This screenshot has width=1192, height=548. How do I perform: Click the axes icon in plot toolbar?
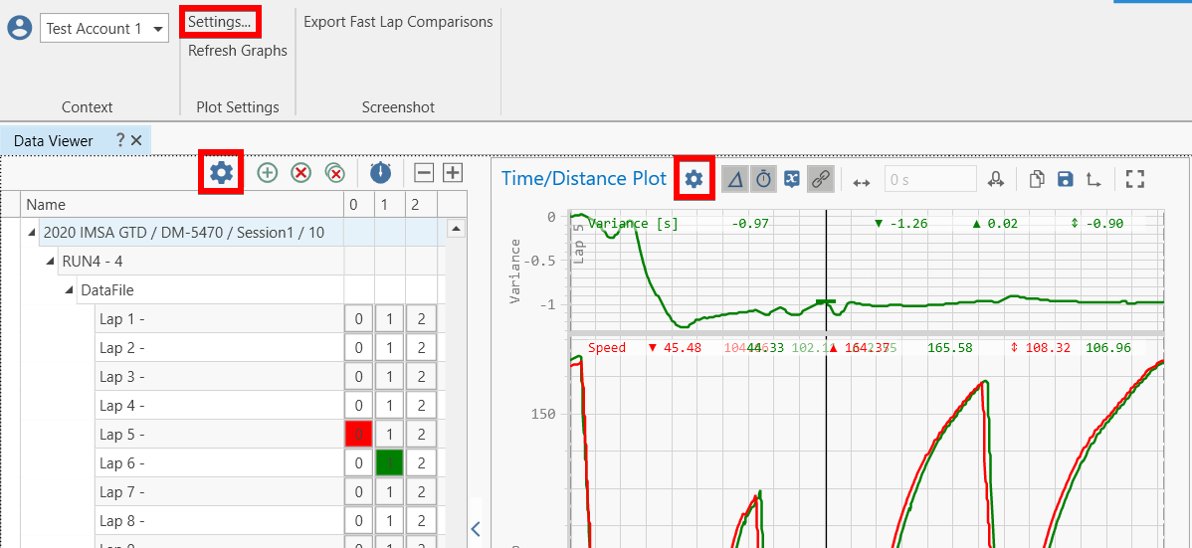1093,179
